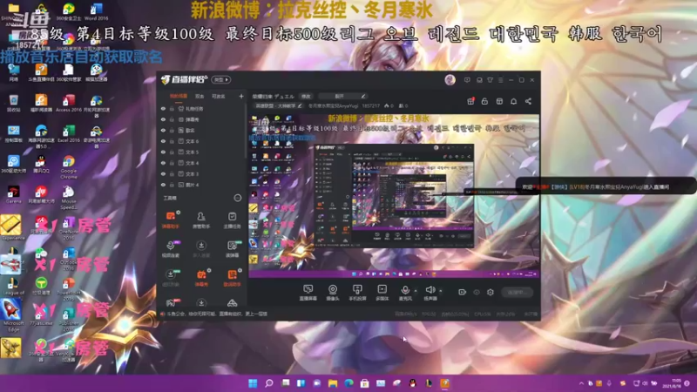
Task: Click the share icon in top-right toolbar
Action: 528,101
